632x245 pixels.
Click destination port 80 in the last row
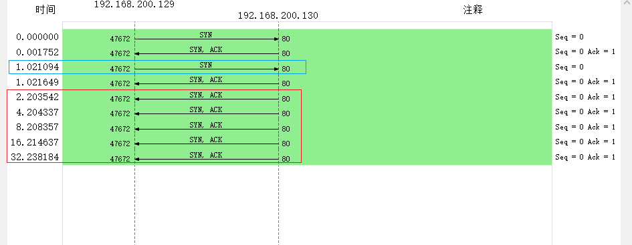(286, 159)
